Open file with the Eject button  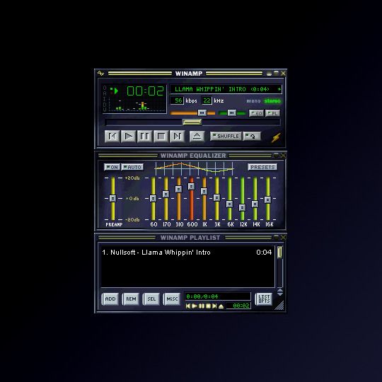coord(197,137)
